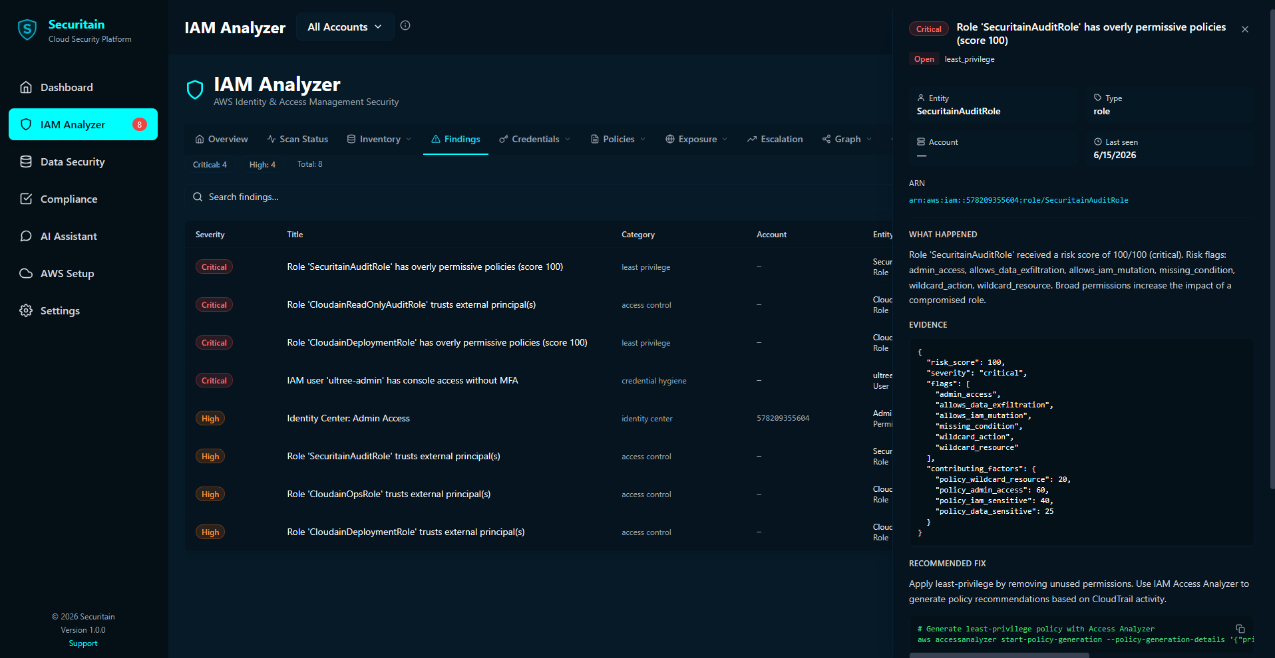Viewport: 1275px width, 658px height.
Task: Click the IAM Analyzer heading shield icon
Action: coord(195,90)
